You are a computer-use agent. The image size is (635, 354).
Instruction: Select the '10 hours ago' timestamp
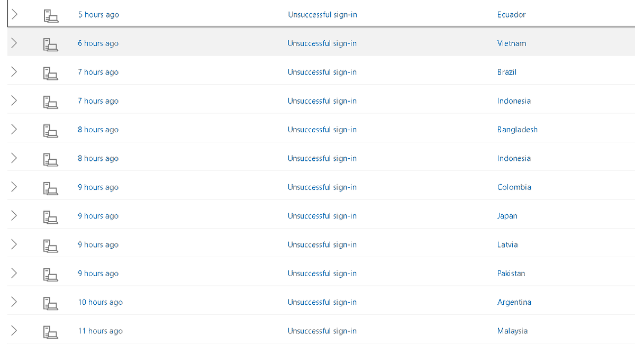point(101,302)
